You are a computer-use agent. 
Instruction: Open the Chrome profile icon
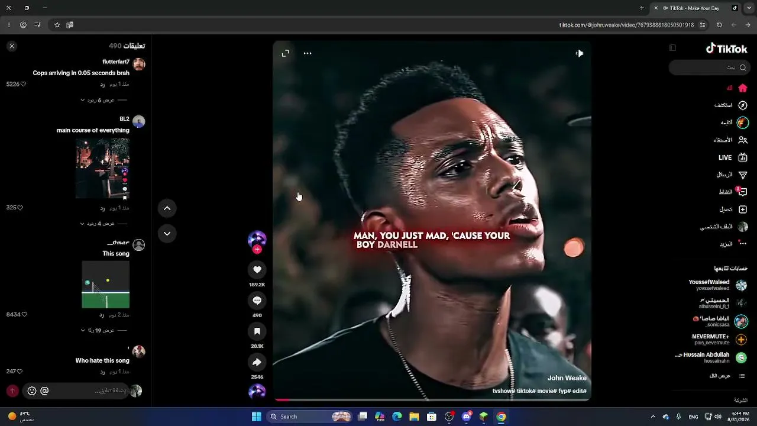23,25
